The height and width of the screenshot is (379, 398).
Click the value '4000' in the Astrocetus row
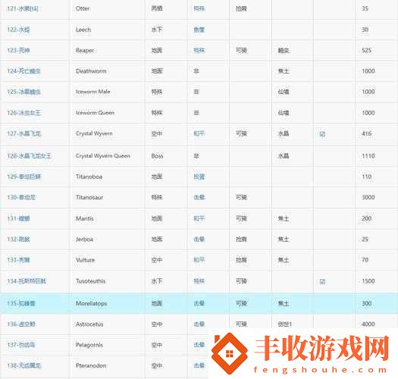[x=368, y=324]
